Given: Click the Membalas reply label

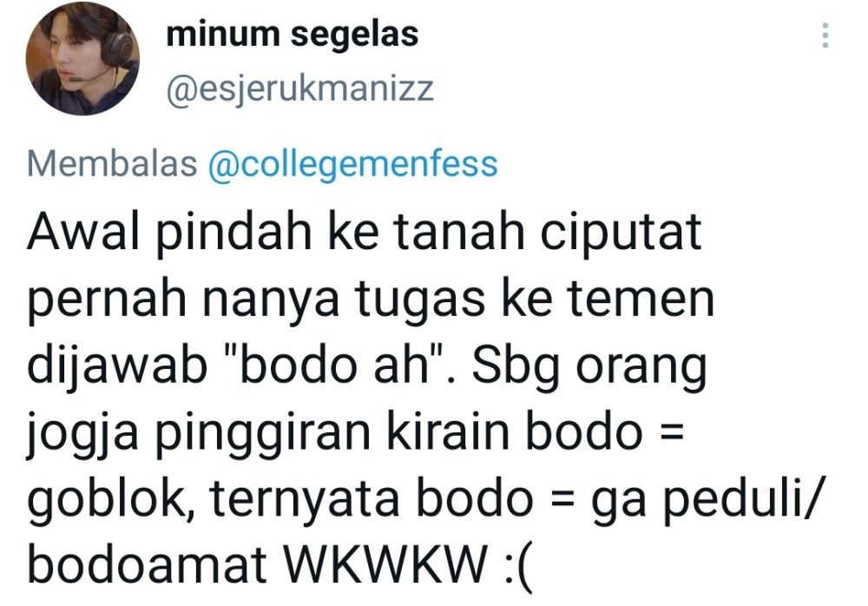Looking at the screenshot, I should [112, 164].
